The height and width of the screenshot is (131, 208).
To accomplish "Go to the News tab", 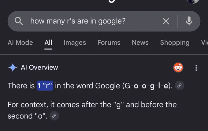I will pos(140,43).
